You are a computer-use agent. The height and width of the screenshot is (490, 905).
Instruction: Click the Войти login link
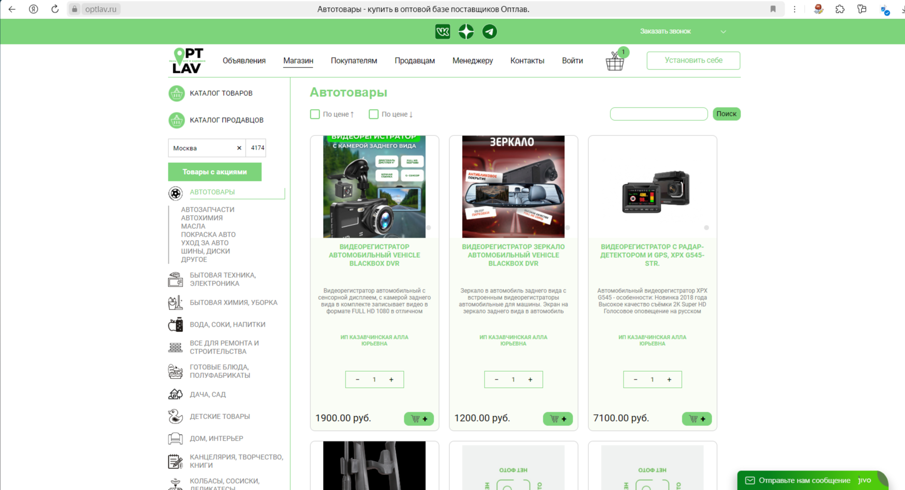click(572, 61)
